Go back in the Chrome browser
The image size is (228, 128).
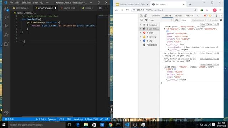116,10
